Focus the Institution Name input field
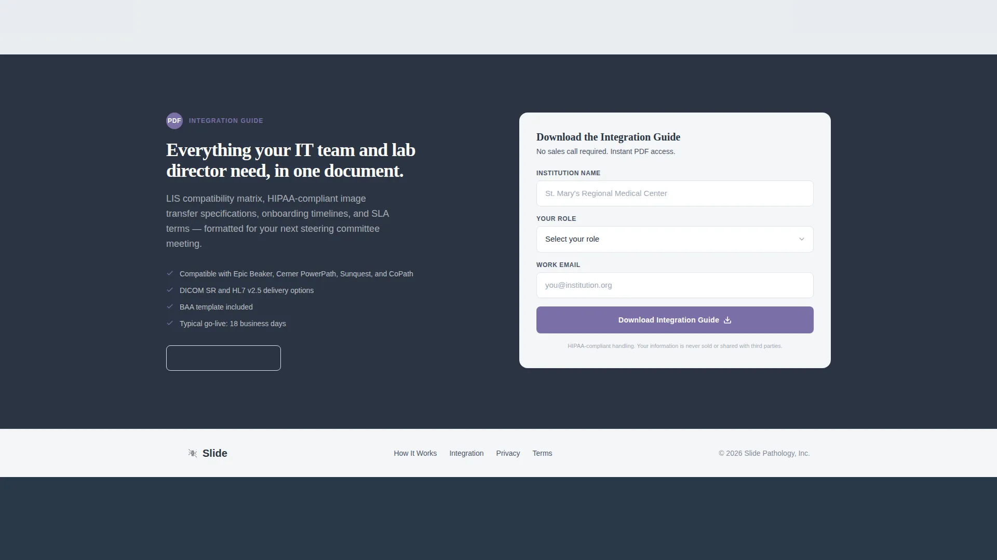Screen dimensions: 997x560 tap(675, 193)
